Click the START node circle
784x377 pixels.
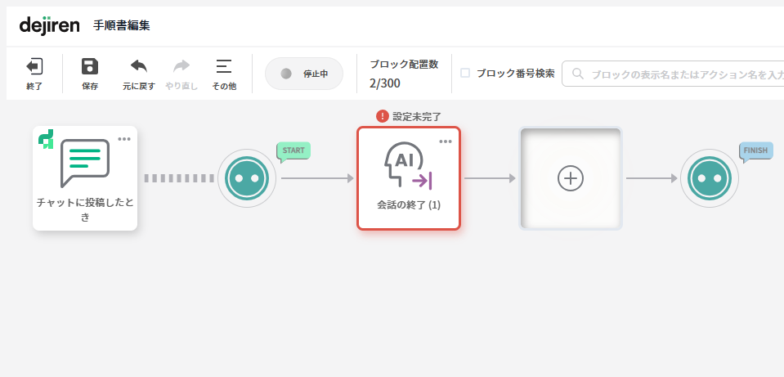(247, 178)
